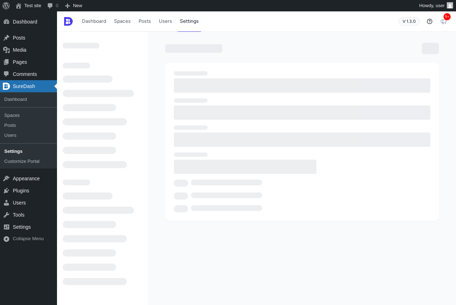Select the Users tab in SureDash header
456x305 pixels.
tap(165, 21)
